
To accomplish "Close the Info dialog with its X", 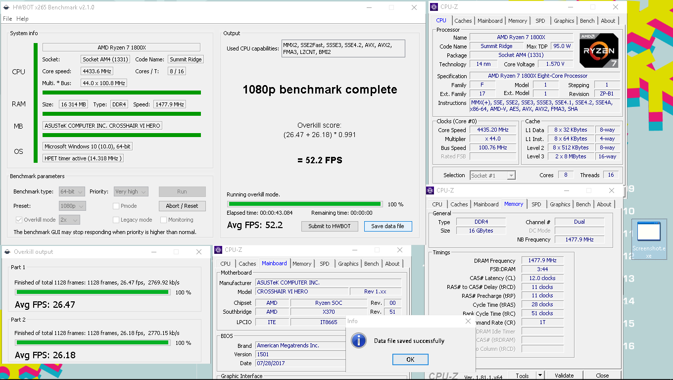I will [468, 321].
